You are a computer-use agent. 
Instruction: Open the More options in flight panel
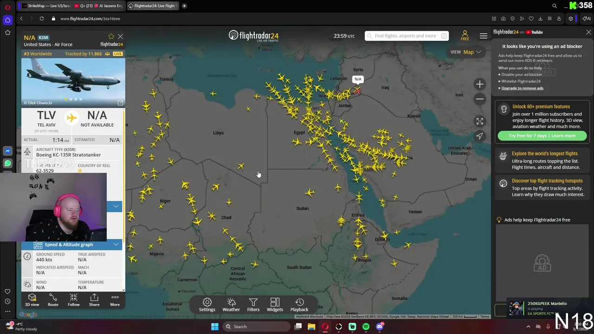pos(115,300)
